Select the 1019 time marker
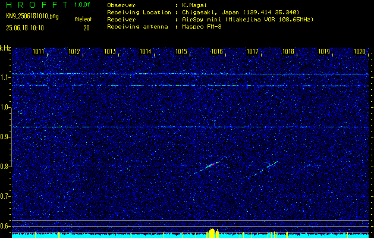The height and width of the screenshot is (238, 374). point(324,51)
